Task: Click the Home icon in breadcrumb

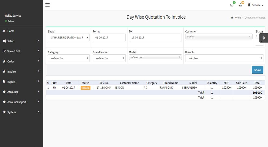Action: click(x=232, y=18)
